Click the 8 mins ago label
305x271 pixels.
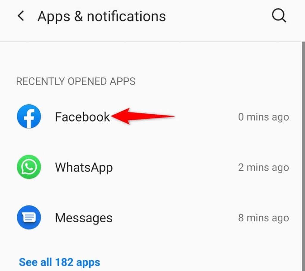(x=264, y=218)
